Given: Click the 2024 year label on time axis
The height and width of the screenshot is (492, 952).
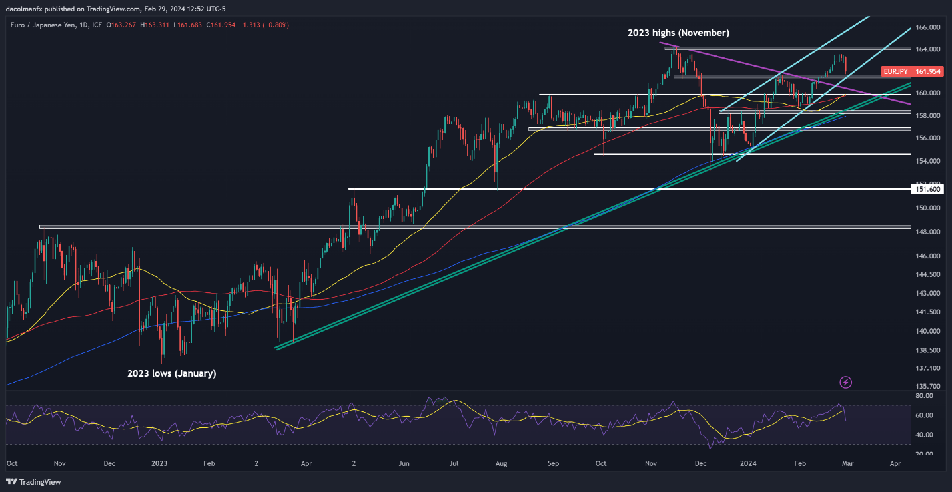Looking at the screenshot, I should click(x=749, y=462).
